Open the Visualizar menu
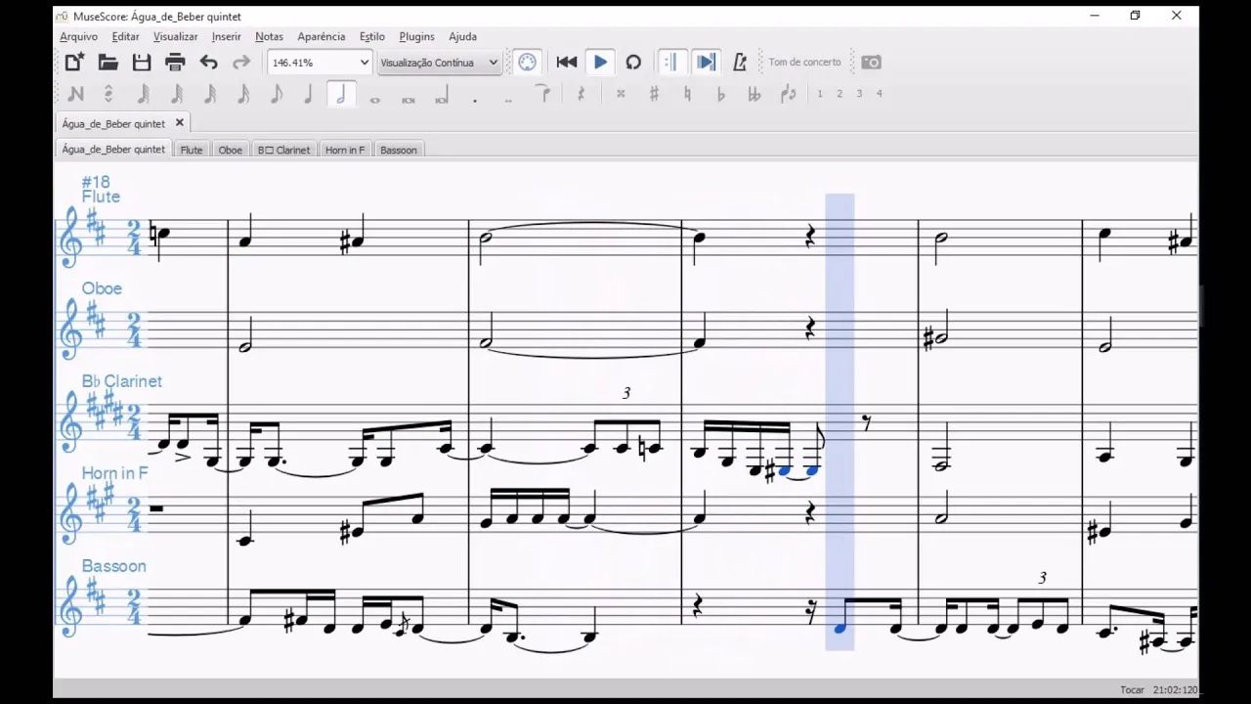 coord(175,36)
